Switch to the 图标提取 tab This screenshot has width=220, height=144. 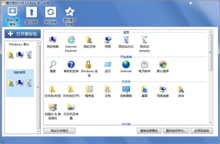31,15
